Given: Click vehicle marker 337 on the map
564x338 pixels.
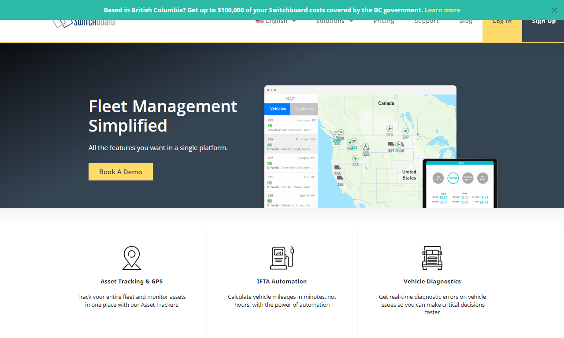Looking at the screenshot, I should pos(405,131).
